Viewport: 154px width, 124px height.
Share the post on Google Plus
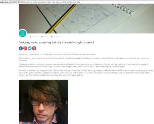click(x=25, y=48)
